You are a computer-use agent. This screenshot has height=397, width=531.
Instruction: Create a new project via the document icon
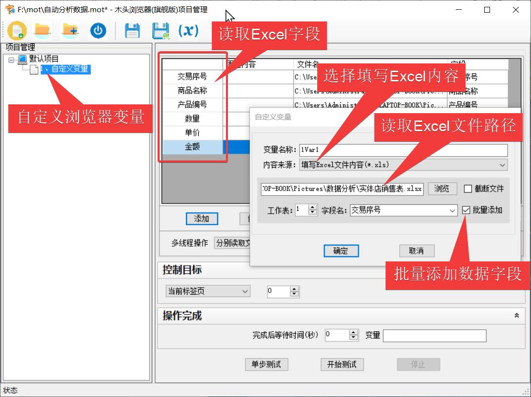(17, 30)
